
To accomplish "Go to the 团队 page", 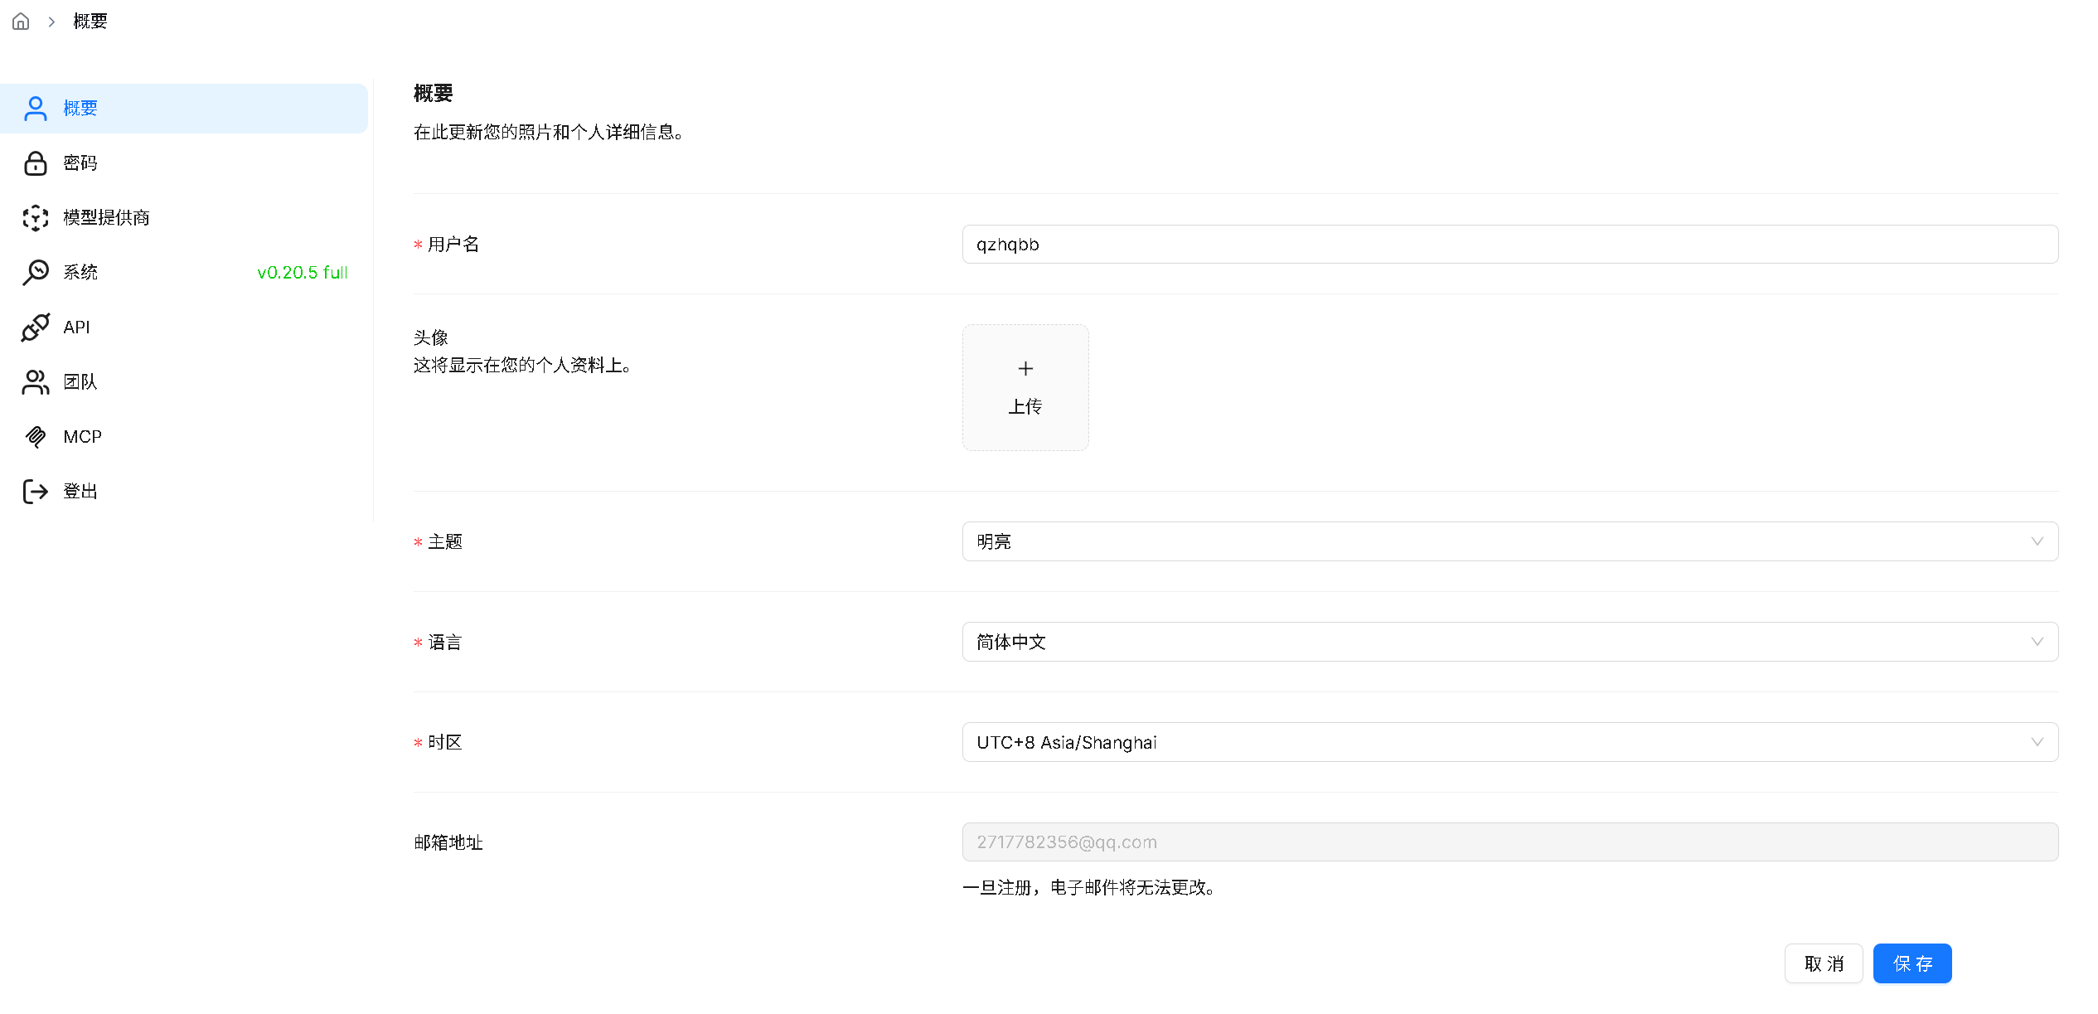I will click(184, 382).
